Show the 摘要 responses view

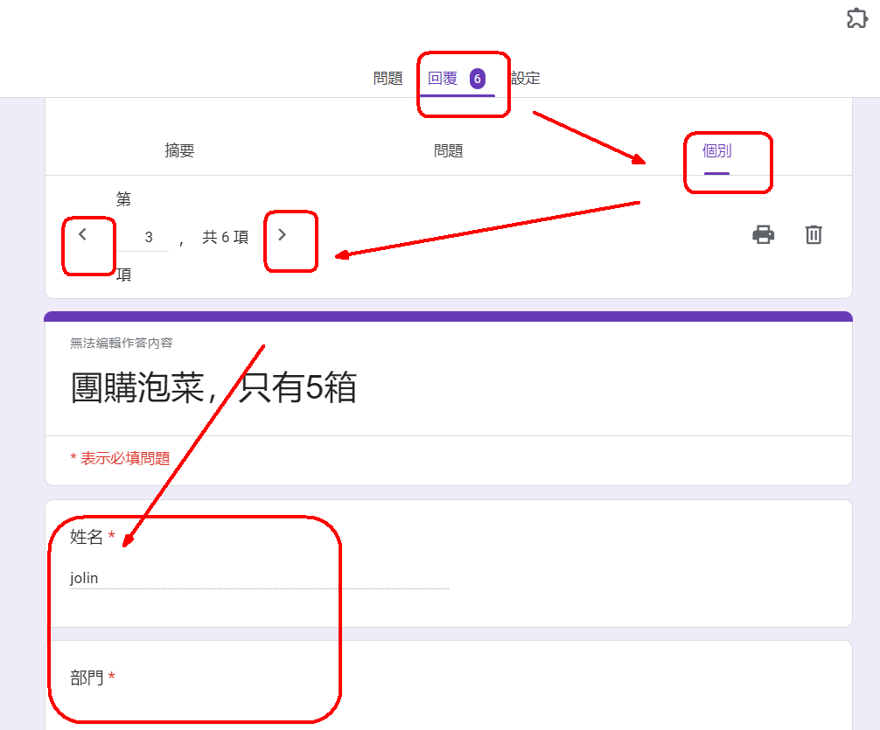pyautogui.click(x=179, y=150)
